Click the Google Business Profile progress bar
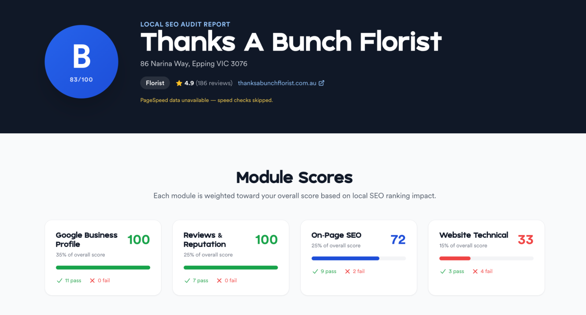 point(103,267)
